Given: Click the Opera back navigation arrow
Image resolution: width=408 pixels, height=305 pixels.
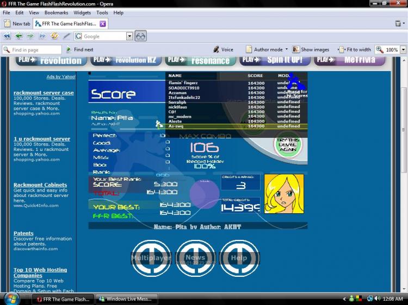Looking at the screenshot, I should point(18,36).
